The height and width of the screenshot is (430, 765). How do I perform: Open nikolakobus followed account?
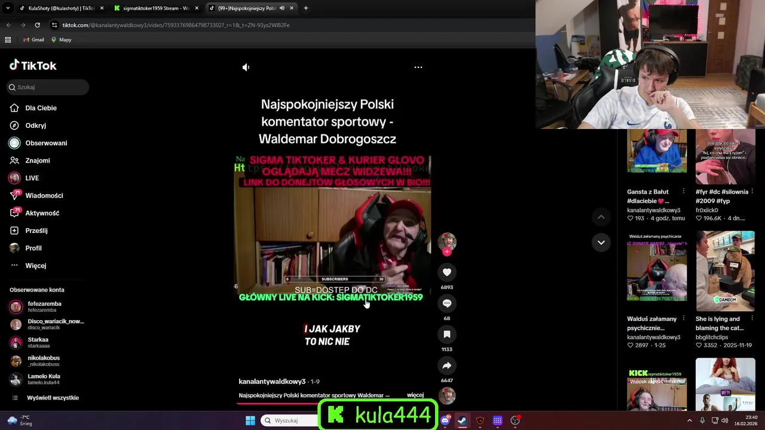44,361
